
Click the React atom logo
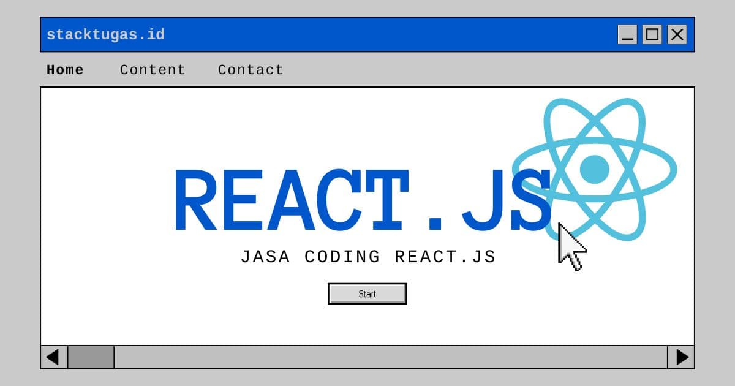tap(595, 169)
